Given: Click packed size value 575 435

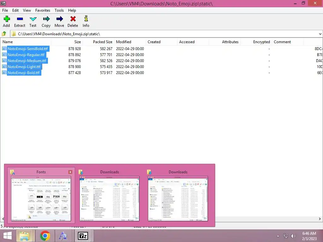Looking at the screenshot, I should coord(106,67).
